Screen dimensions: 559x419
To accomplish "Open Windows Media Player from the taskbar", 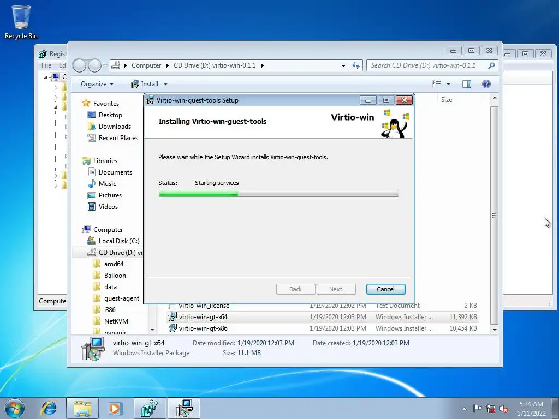I will point(115,408).
